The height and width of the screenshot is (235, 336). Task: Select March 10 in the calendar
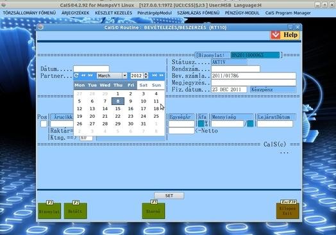[x=144, y=101]
